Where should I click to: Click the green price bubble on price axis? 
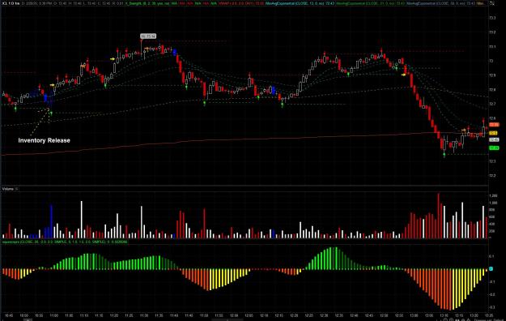tap(494, 148)
